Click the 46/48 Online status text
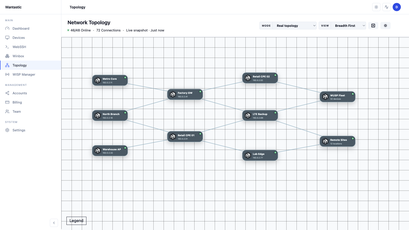 click(x=81, y=30)
